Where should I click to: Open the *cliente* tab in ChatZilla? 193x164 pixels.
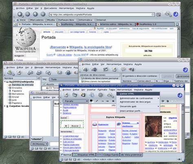pos(36,139)
